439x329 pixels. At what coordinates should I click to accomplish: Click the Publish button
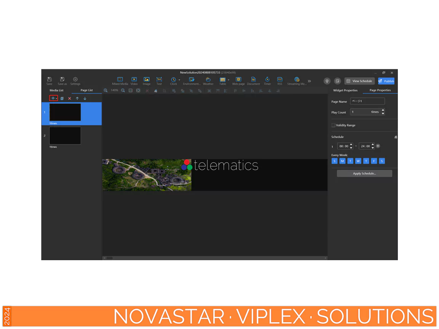point(386,81)
